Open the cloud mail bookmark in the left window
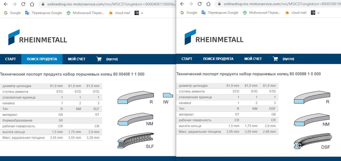The height and width of the screenshot is (161, 341). point(119,13)
